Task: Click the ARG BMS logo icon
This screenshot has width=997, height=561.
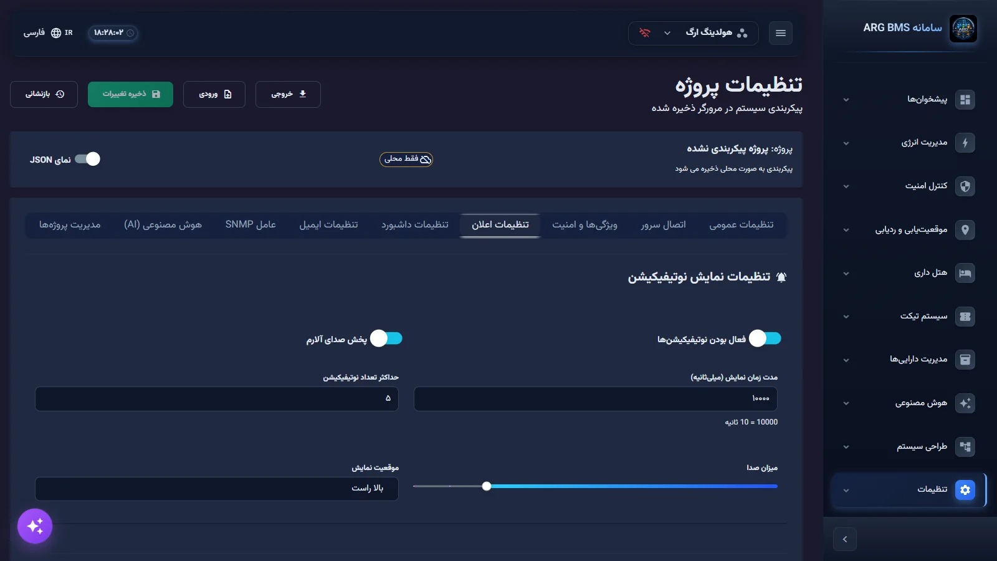Action: tap(963, 29)
